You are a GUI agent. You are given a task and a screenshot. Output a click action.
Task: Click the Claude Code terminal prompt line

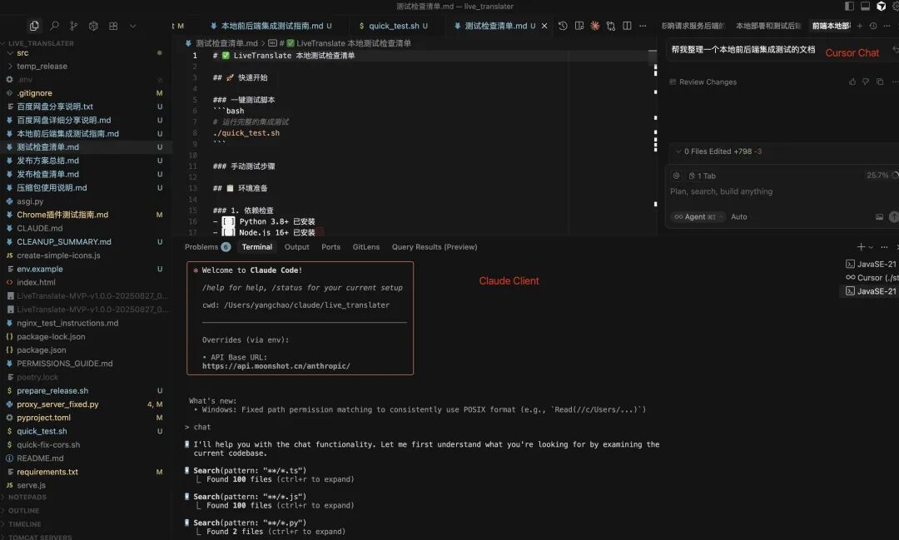198,427
